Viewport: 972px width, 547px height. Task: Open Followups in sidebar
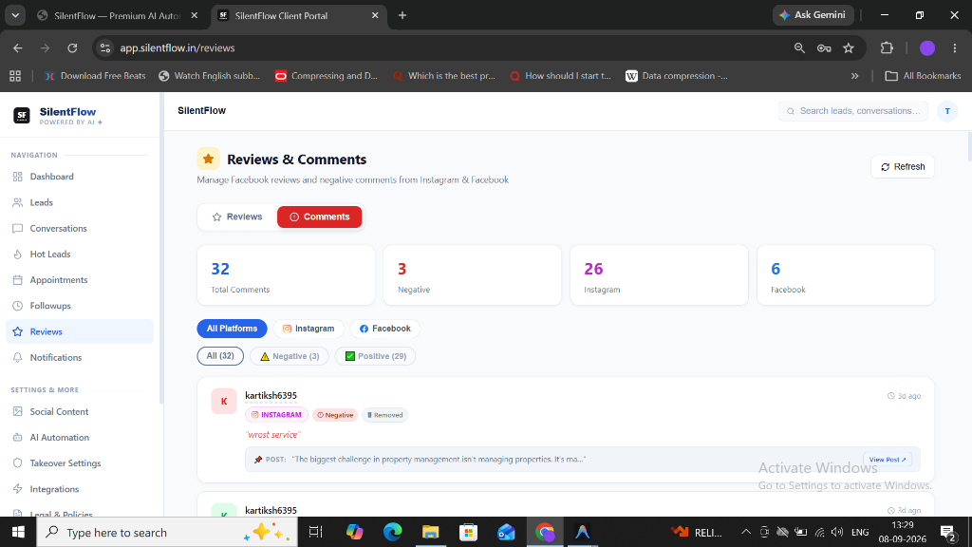point(80,306)
